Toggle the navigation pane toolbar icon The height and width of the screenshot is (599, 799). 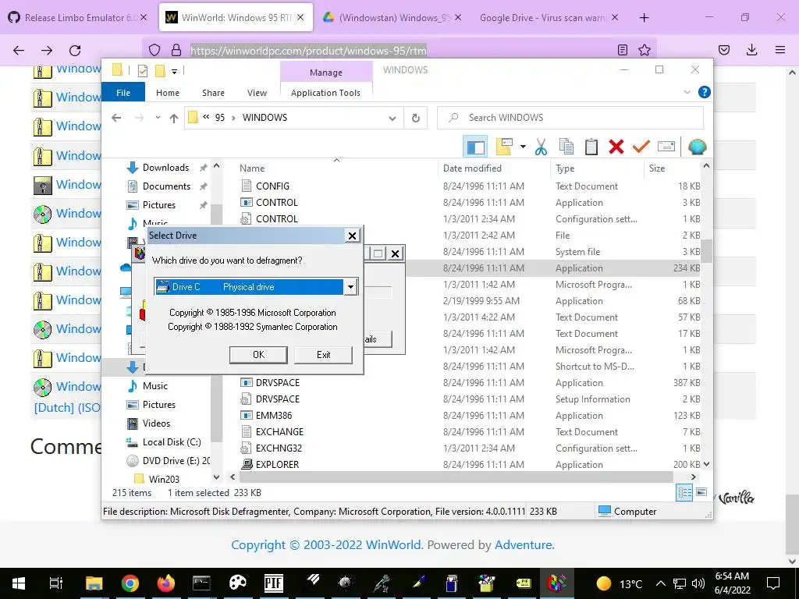tap(475, 147)
